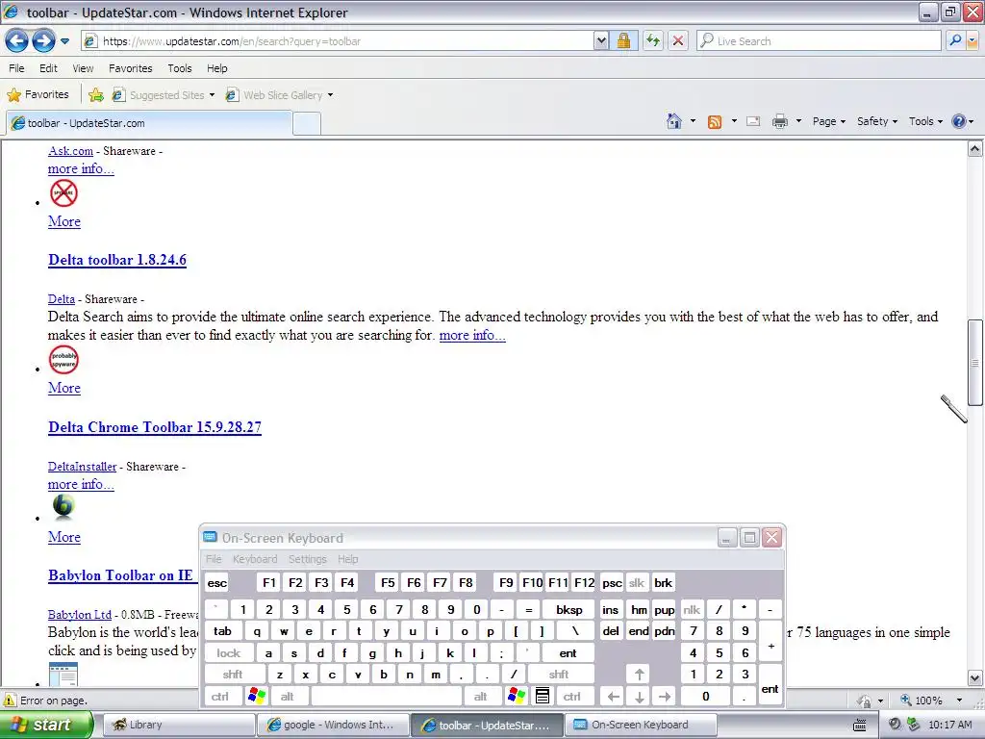Viewport: 985px width, 739px height.
Task: Toggle the slk Scroll Lock key
Action: coord(637,583)
